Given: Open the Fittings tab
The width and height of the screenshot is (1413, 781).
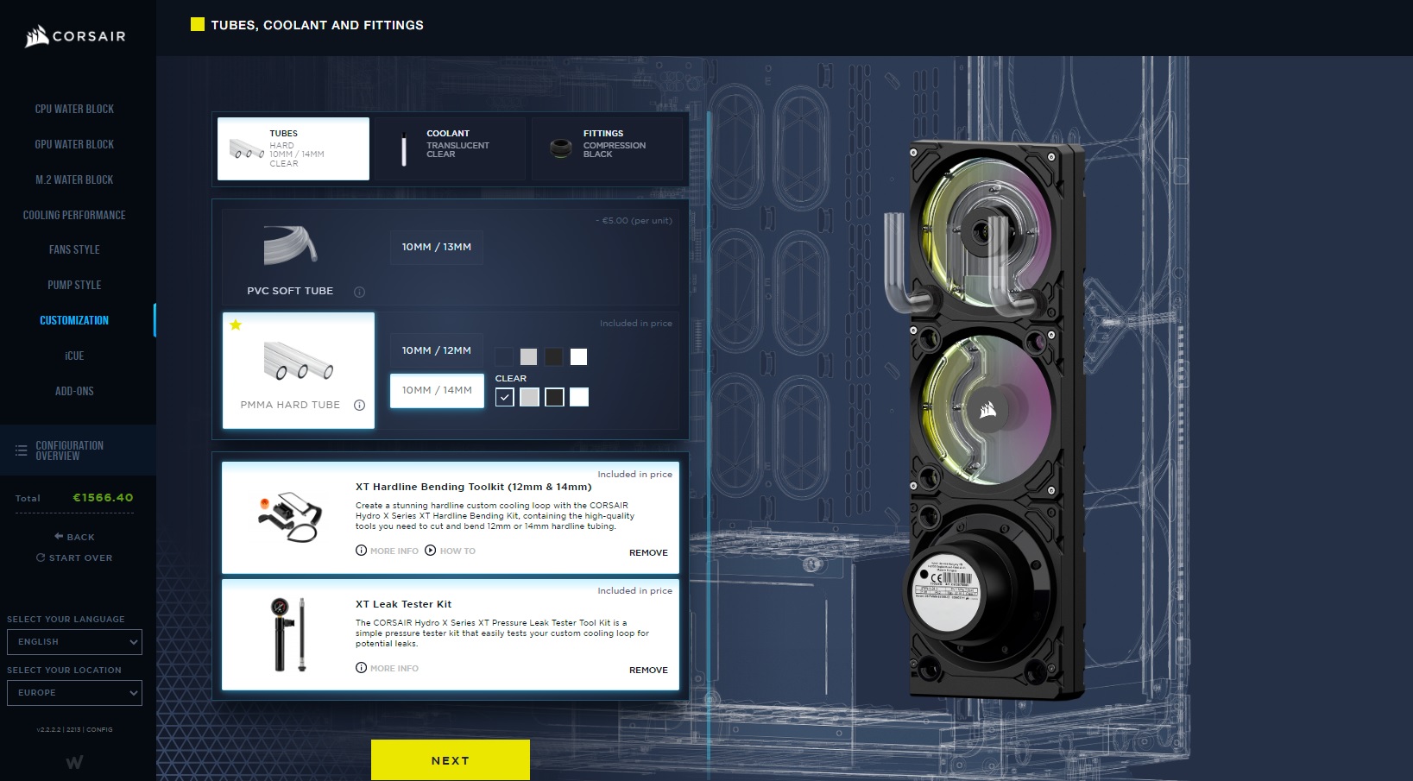Looking at the screenshot, I should point(607,148).
